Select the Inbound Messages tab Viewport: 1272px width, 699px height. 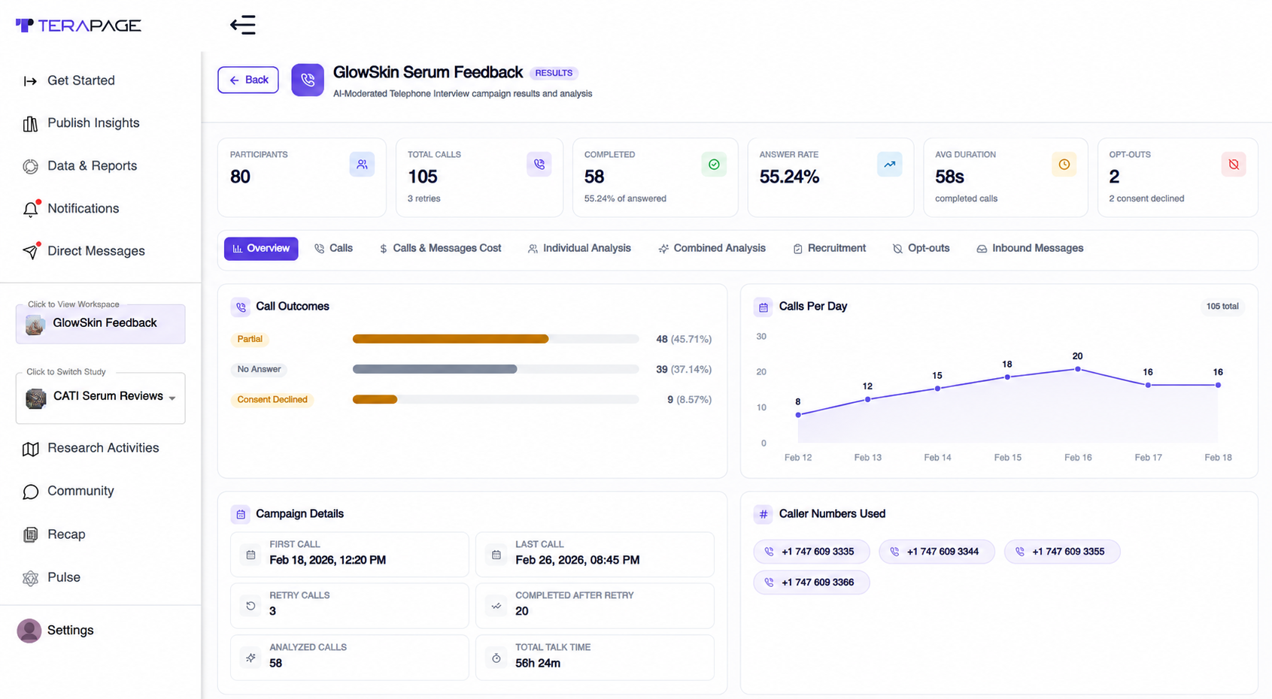pos(1030,248)
